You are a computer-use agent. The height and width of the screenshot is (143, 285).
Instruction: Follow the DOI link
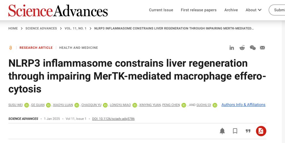click(113, 119)
